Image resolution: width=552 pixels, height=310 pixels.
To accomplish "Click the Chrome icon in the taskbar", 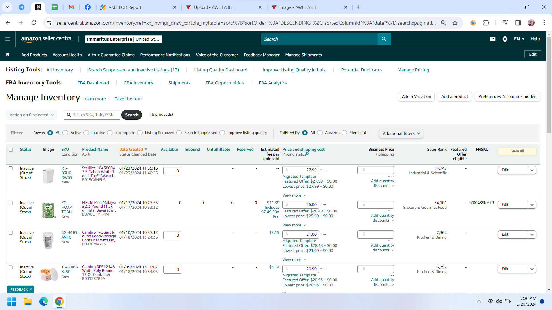I will (x=60, y=301).
